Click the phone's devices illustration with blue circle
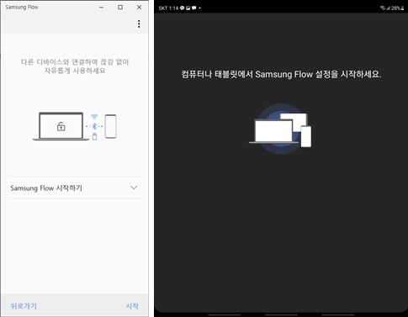The image size is (408, 317). tap(280, 129)
